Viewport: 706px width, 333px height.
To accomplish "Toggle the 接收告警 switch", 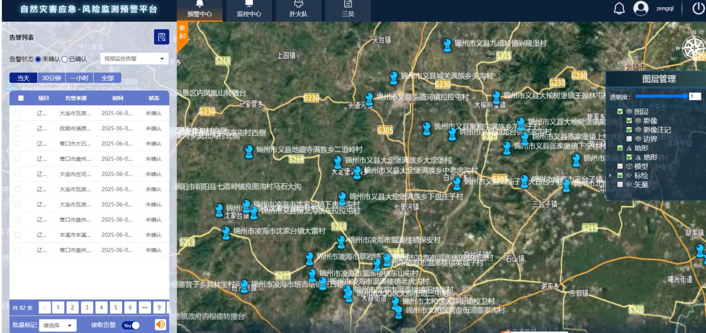I will coord(131,325).
